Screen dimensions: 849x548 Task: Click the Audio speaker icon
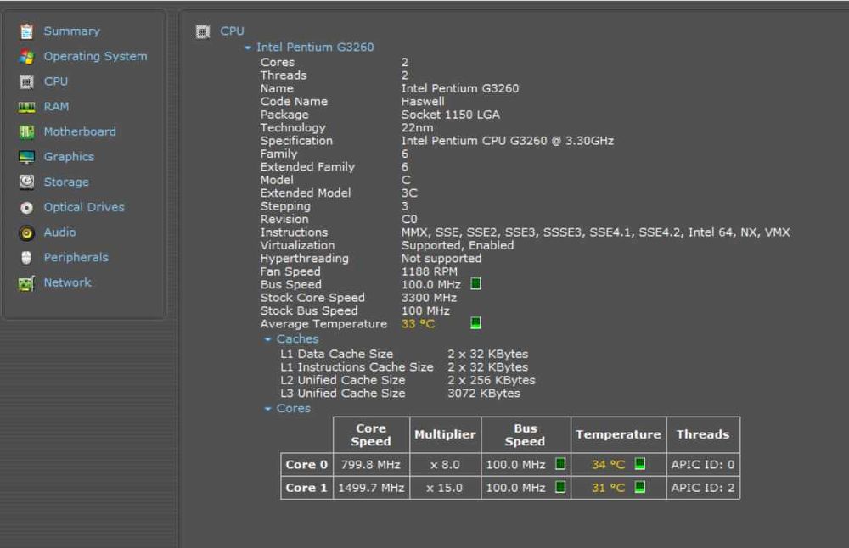click(x=26, y=232)
